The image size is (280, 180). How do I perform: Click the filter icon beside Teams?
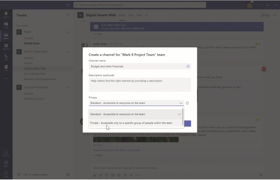68,15
